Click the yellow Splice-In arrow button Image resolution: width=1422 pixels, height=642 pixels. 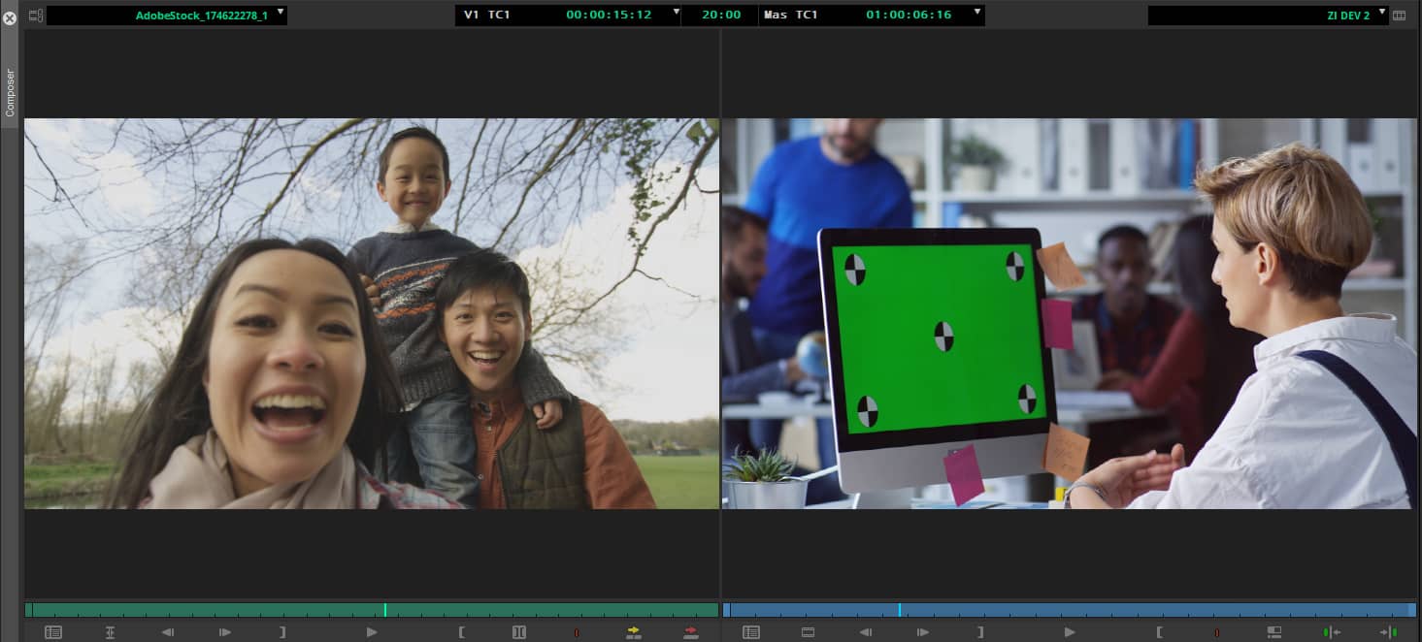pos(634,632)
